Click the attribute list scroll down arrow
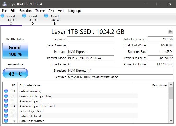176x126 pixels. tap(171, 121)
